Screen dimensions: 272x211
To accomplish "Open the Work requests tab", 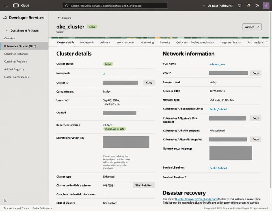I will (125, 43).
